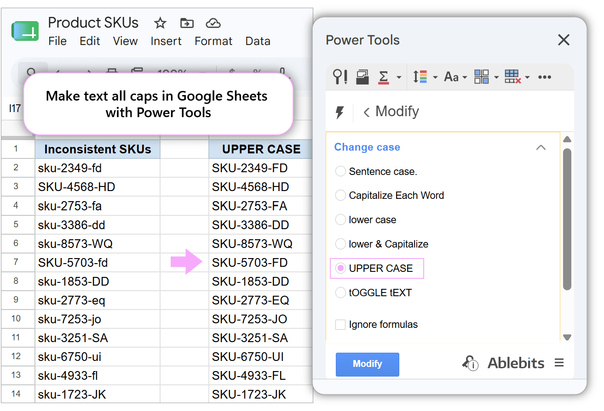The width and height of the screenshot is (604, 411).
Task: Click the blue Modify button
Action: (x=368, y=364)
